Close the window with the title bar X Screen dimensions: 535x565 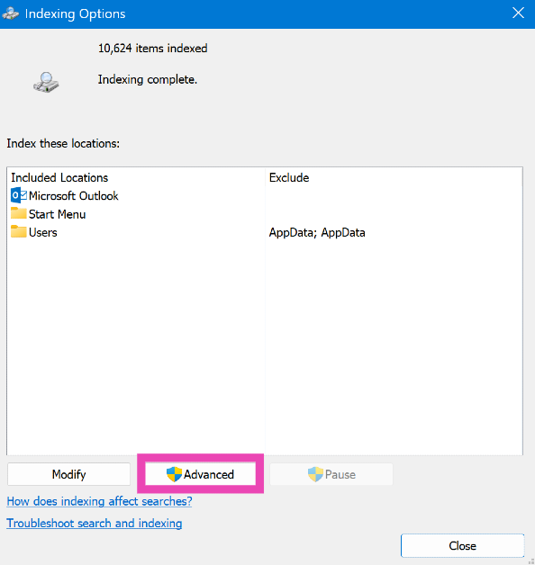[x=518, y=13]
